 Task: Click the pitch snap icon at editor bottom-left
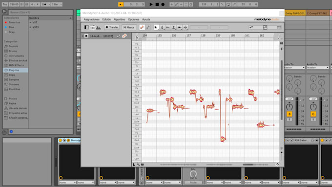(x=134, y=165)
